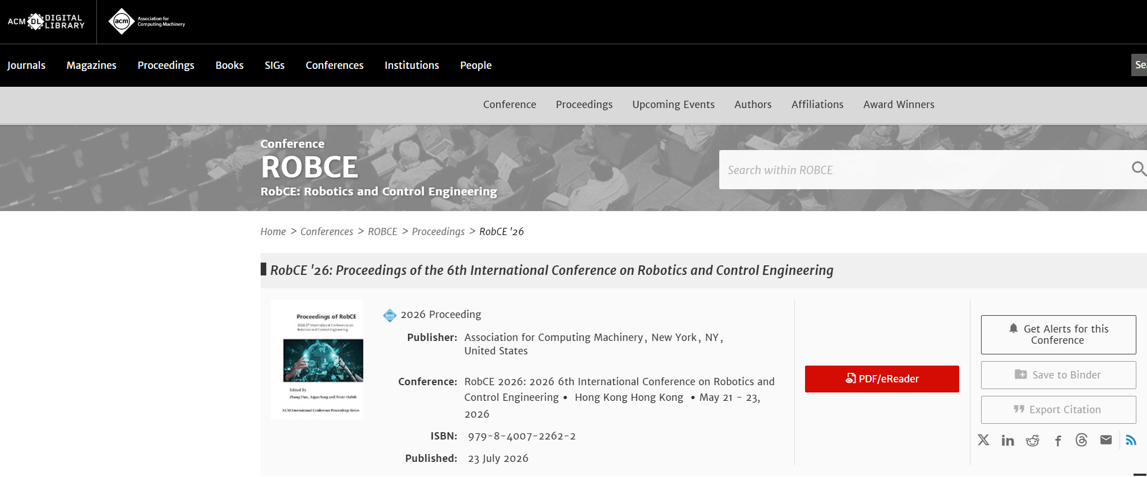Click the ISBN value 979-8-4007-2262-2
The width and height of the screenshot is (1147, 477).
coord(522,436)
